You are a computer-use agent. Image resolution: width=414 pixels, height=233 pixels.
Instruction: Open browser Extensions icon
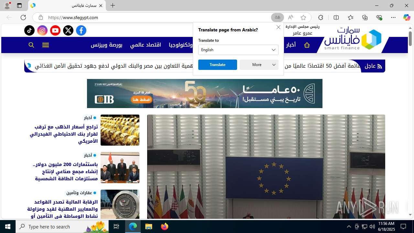tap(321, 17)
